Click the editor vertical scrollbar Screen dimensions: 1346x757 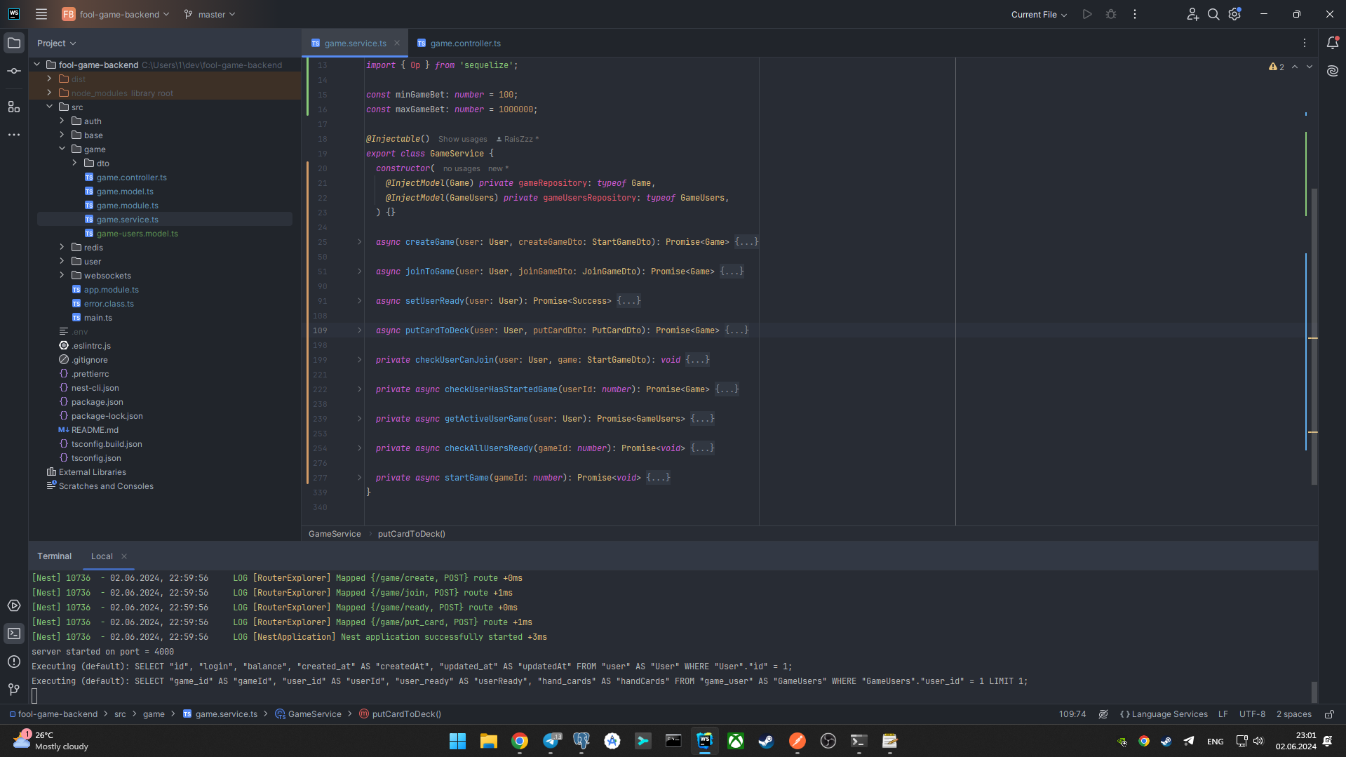pos(1314,335)
